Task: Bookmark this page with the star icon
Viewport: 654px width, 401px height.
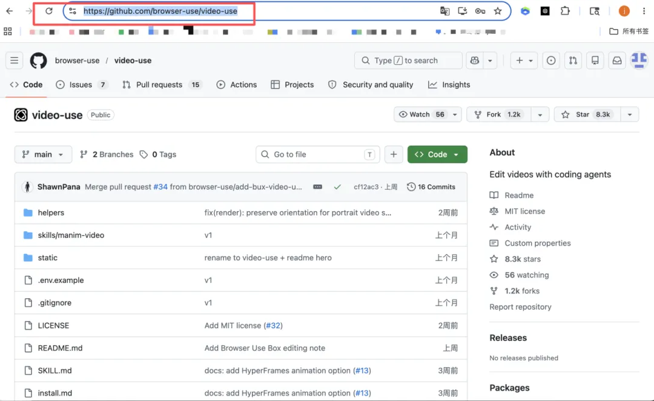Action: pyautogui.click(x=498, y=11)
